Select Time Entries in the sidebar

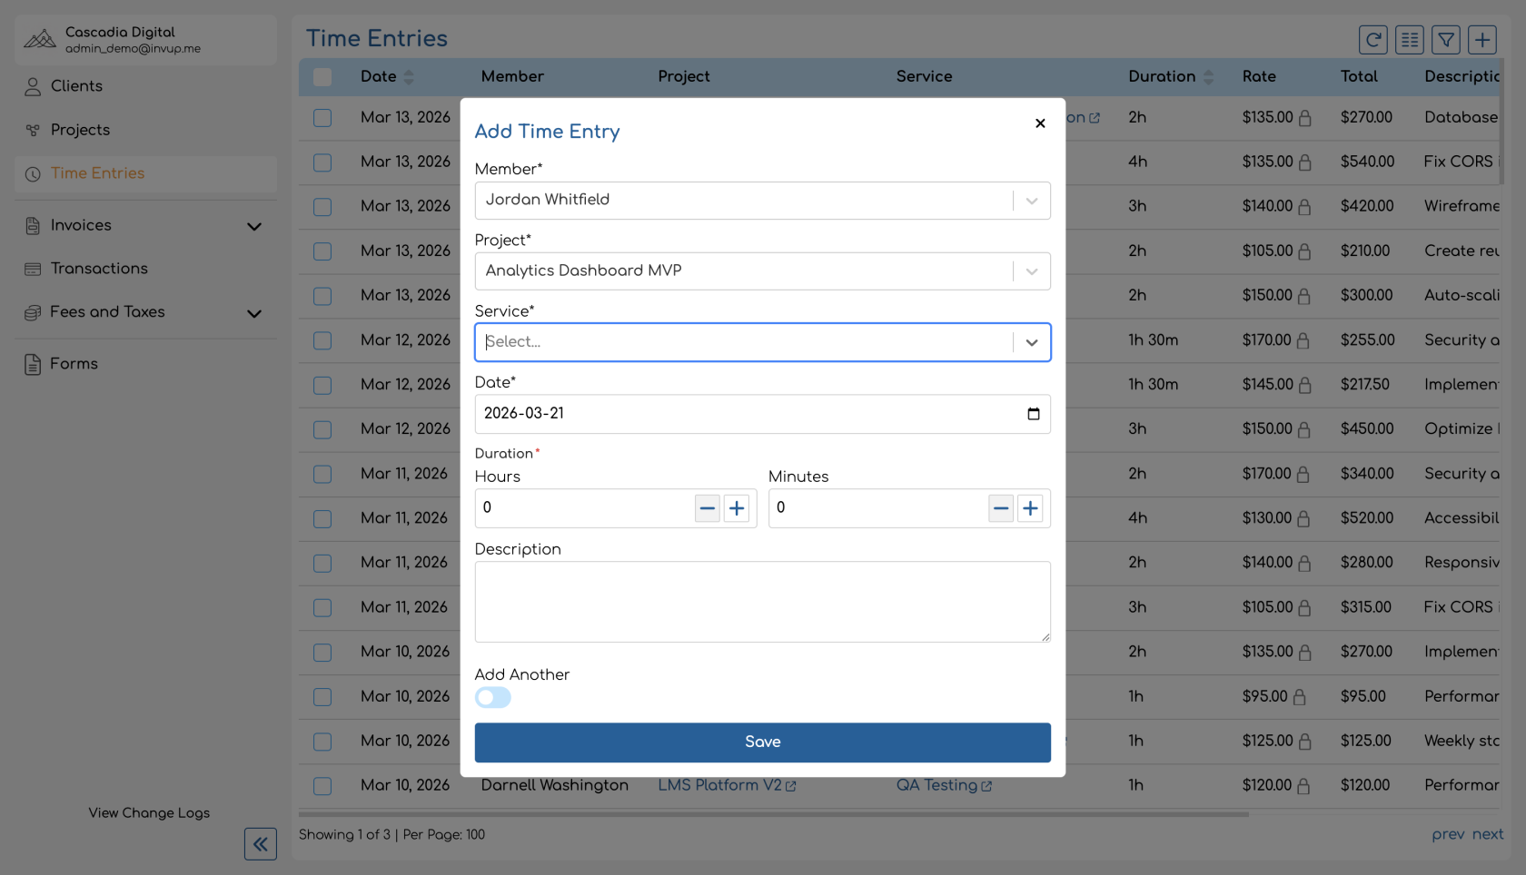pyautogui.click(x=145, y=173)
